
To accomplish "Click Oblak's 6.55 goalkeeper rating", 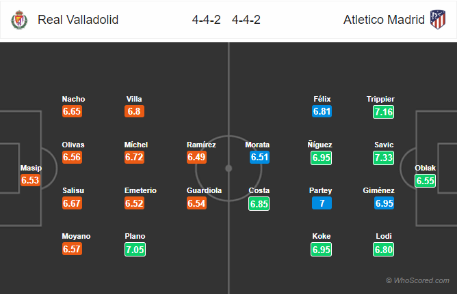I will coord(425,181).
